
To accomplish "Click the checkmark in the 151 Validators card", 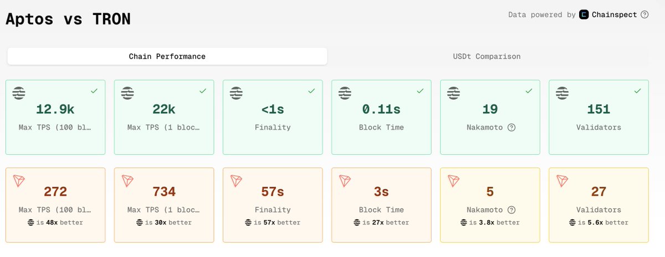I will (x=637, y=90).
